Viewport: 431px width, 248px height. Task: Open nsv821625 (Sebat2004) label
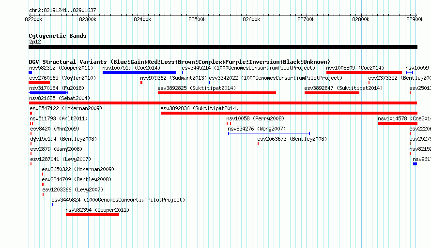60,98
